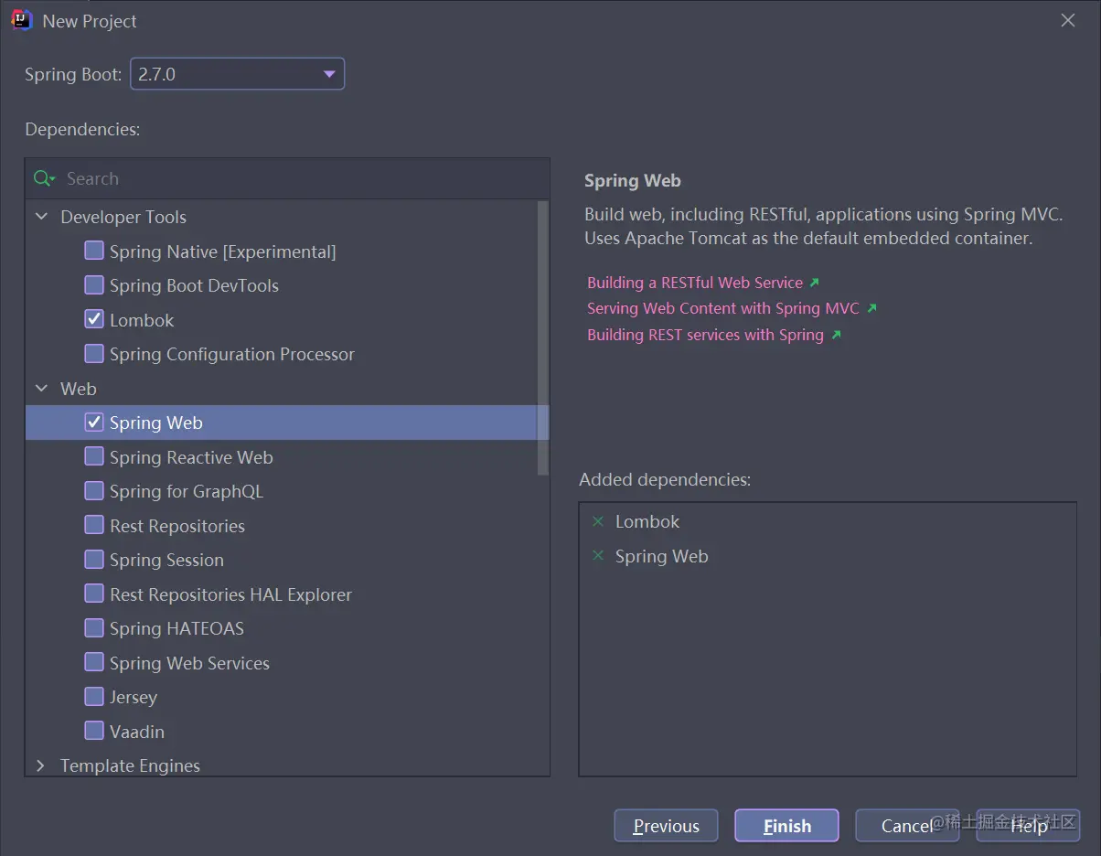Check Spring Web Services dependency
Image resolution: width=1101 pixels, height=856 pixels.
click(x=94, y=662)
